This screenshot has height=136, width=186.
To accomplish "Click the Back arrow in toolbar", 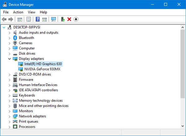I will point(4,19).
